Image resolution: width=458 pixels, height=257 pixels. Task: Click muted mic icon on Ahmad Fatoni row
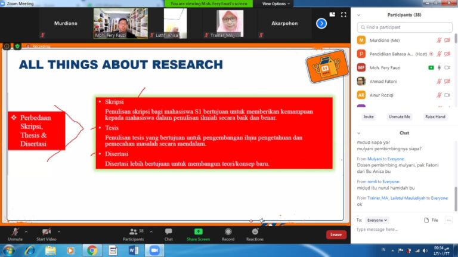(x=439, y=82)
